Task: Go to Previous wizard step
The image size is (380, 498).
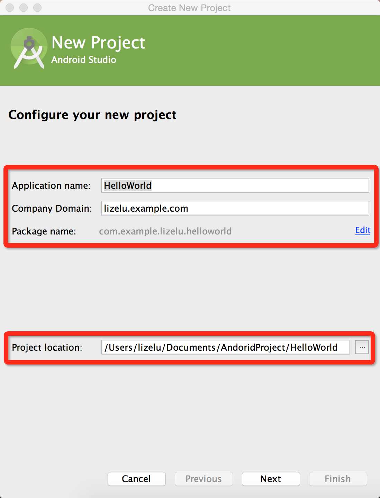Action: 203,479
